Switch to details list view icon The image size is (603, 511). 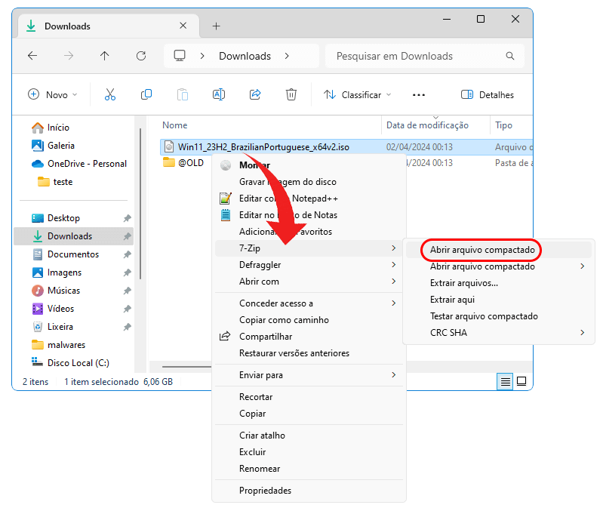[x=505, y=381]
